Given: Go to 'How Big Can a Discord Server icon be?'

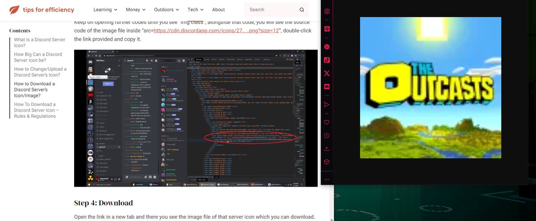Looking at the screenshot, I should (x=38, y=57).
